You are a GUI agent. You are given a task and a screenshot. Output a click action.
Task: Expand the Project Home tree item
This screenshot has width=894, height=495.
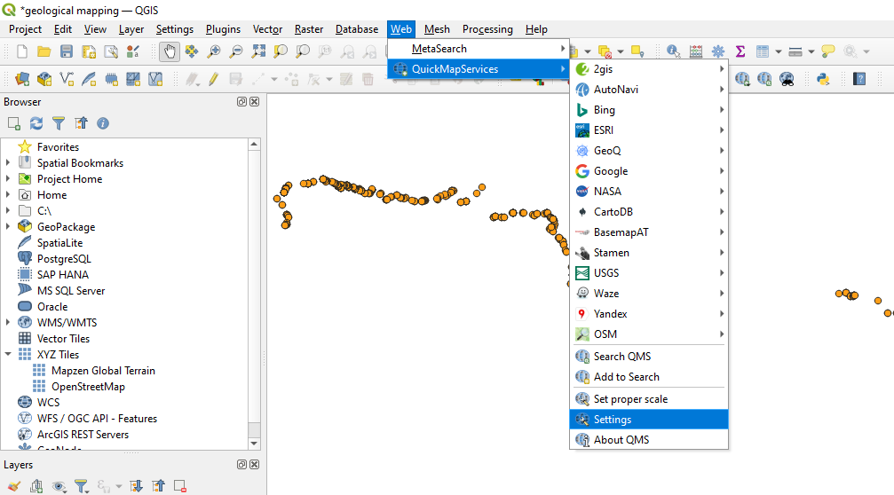click(8, 179)
